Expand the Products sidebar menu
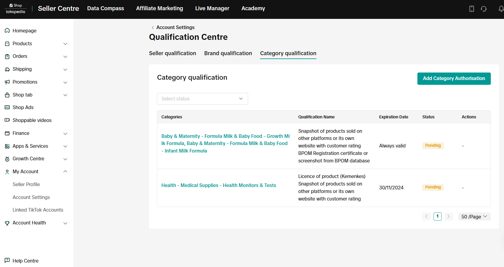504x267 pixels. 65,44
